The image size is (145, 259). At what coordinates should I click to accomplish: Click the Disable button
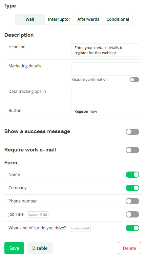pos(40,248)
